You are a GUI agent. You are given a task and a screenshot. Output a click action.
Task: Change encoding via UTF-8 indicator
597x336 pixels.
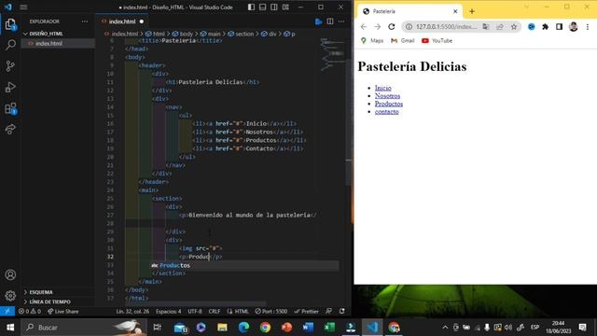coord(195,311)
